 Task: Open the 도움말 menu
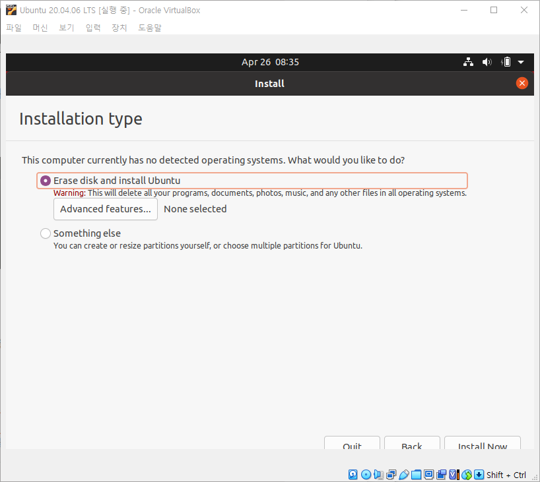[x=150, y=28]
